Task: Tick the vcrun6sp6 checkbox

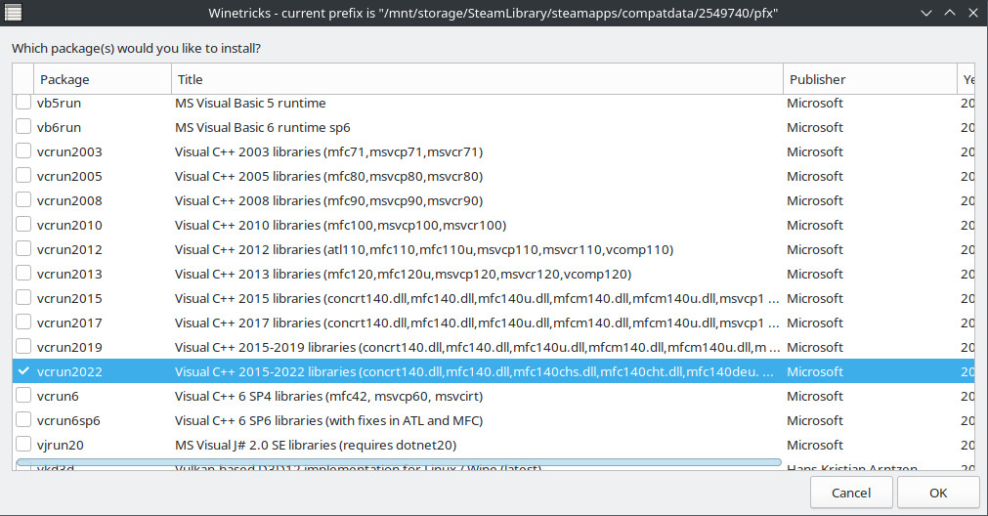Action: coord(23,419)
